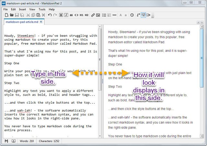Undo the last action
The width and height of the screenshot is (207, 146).
(x=50, y=15)
